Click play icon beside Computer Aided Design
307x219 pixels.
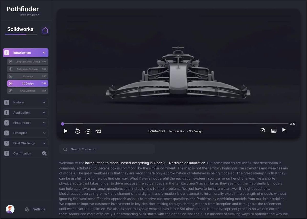[x=11, y=62]
